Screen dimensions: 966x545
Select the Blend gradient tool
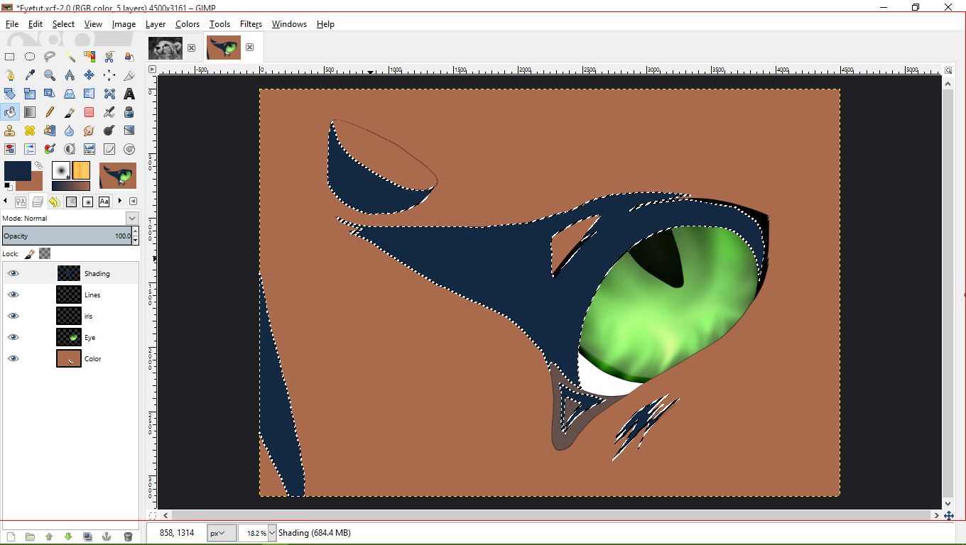point(30,112)
